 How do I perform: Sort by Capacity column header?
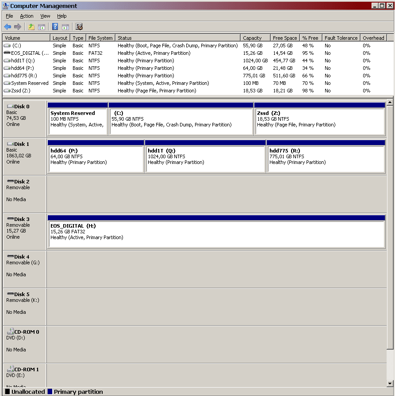coord(256,38)
